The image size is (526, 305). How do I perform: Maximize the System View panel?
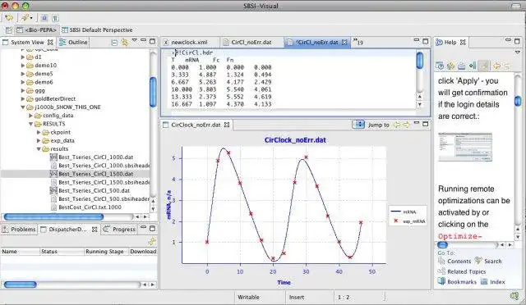pyautogui.click(x=152, y=41)
